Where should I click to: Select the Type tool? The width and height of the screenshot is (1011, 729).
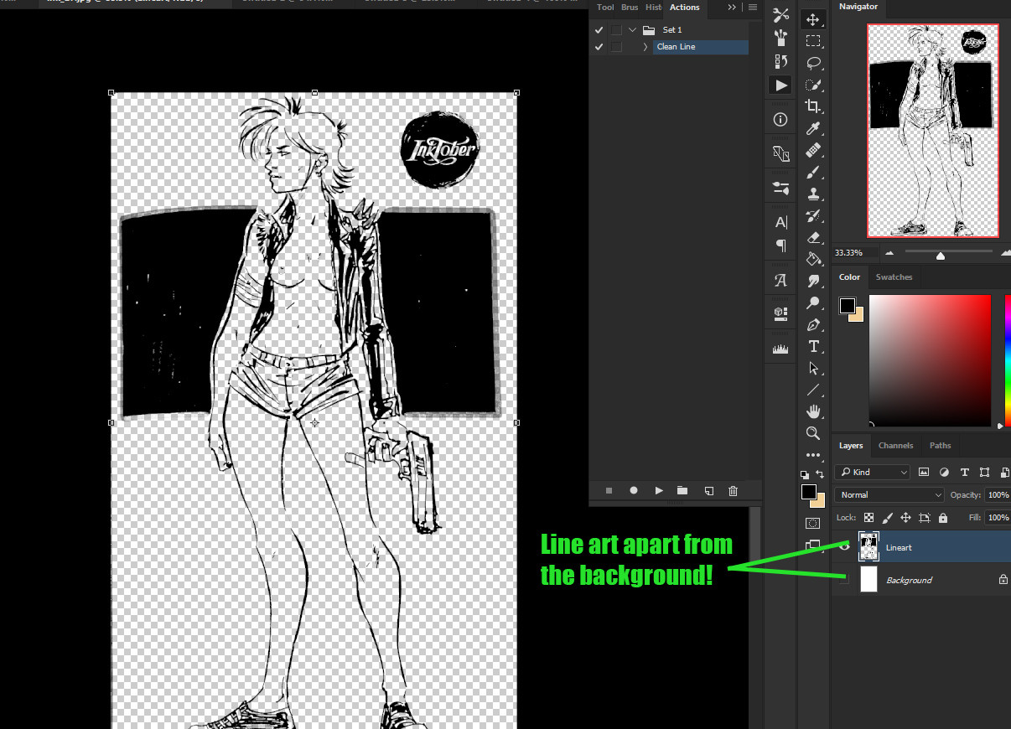pos(813,346)
